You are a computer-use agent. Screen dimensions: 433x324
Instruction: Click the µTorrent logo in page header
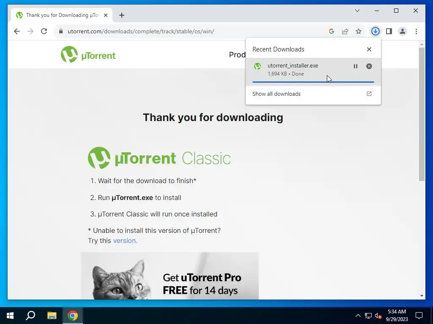point(88,54)
